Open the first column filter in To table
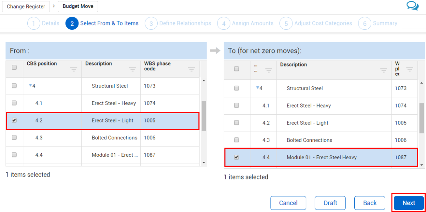The height and width of the screenshot is (212, 426). 269,70
